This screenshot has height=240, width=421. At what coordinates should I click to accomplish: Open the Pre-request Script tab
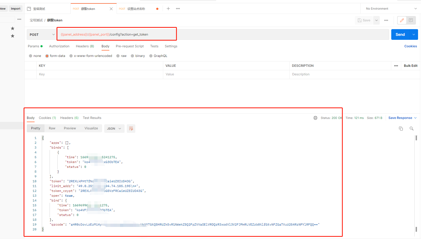[130, 46]
